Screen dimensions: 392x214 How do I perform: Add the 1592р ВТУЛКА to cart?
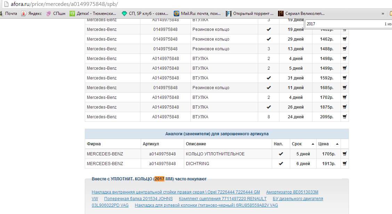click(x=344, y=78)
